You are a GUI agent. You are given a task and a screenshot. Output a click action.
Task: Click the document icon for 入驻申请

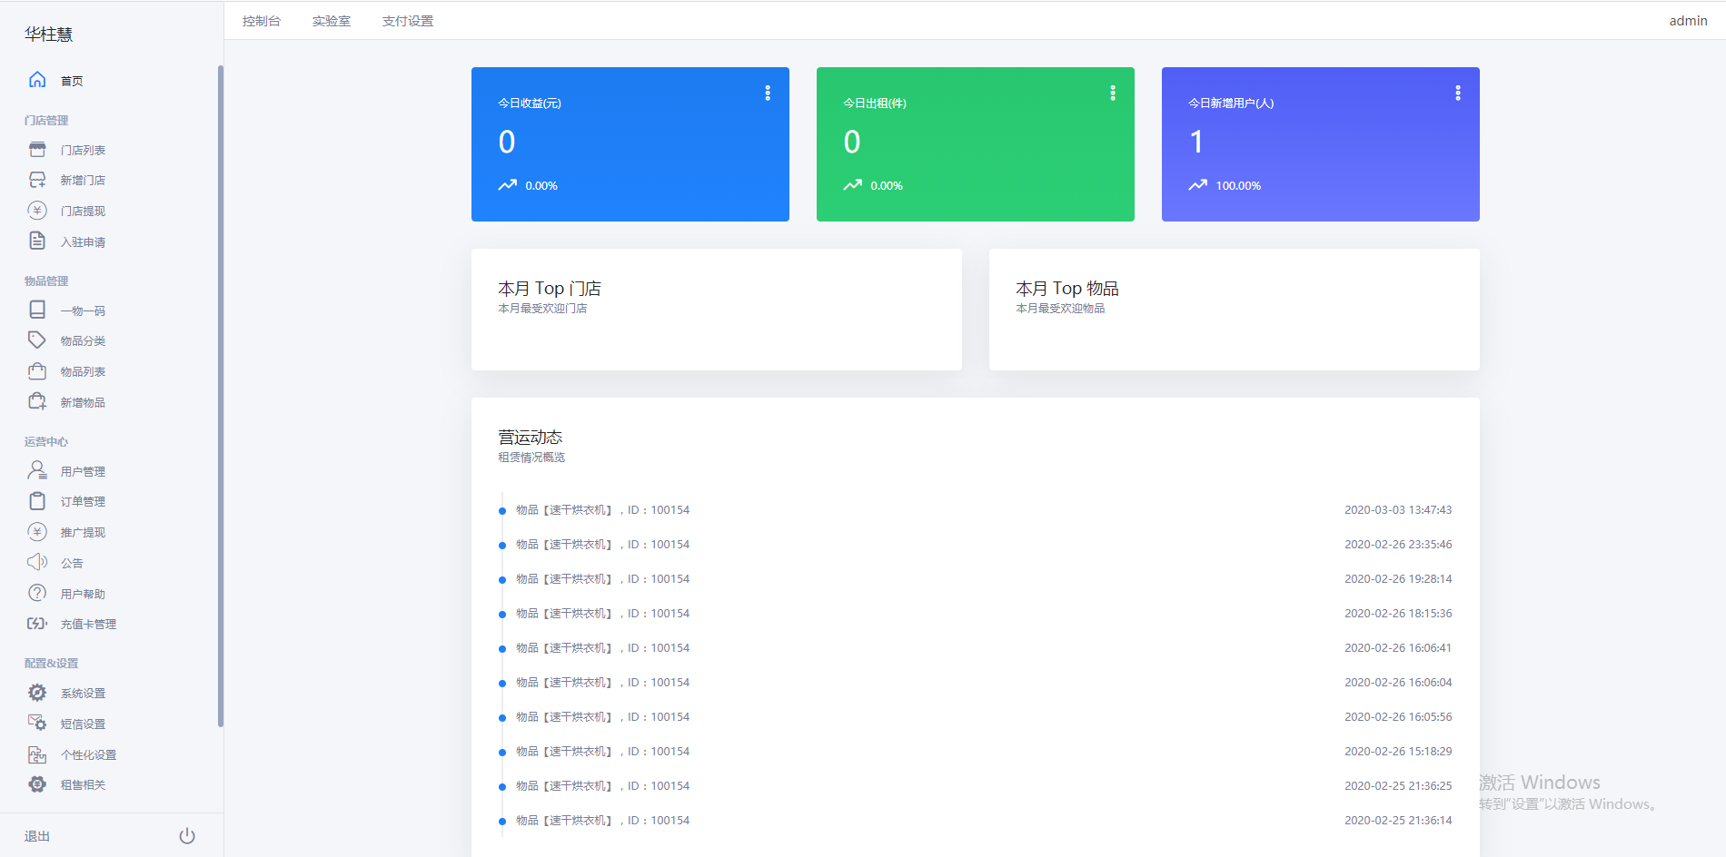[x=37, y=241]
